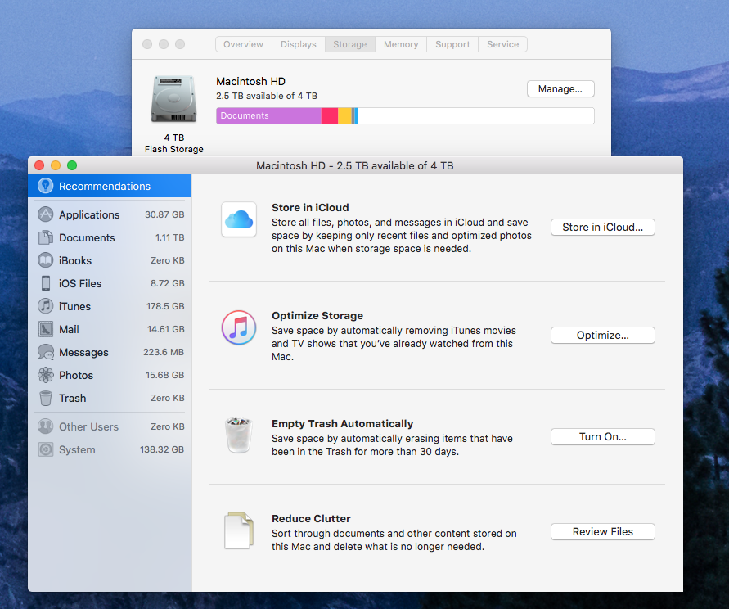The image size is (729, 609).
Task: Click the Trash can sidebar icon
Action: tap(46, 398)
